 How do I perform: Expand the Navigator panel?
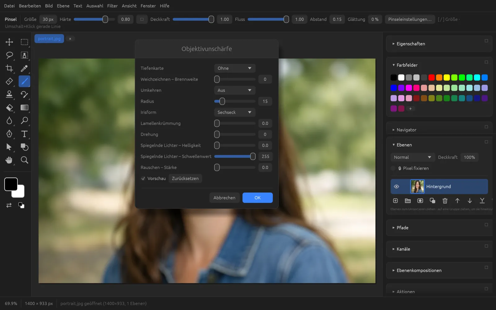click(x=406, y=130)
